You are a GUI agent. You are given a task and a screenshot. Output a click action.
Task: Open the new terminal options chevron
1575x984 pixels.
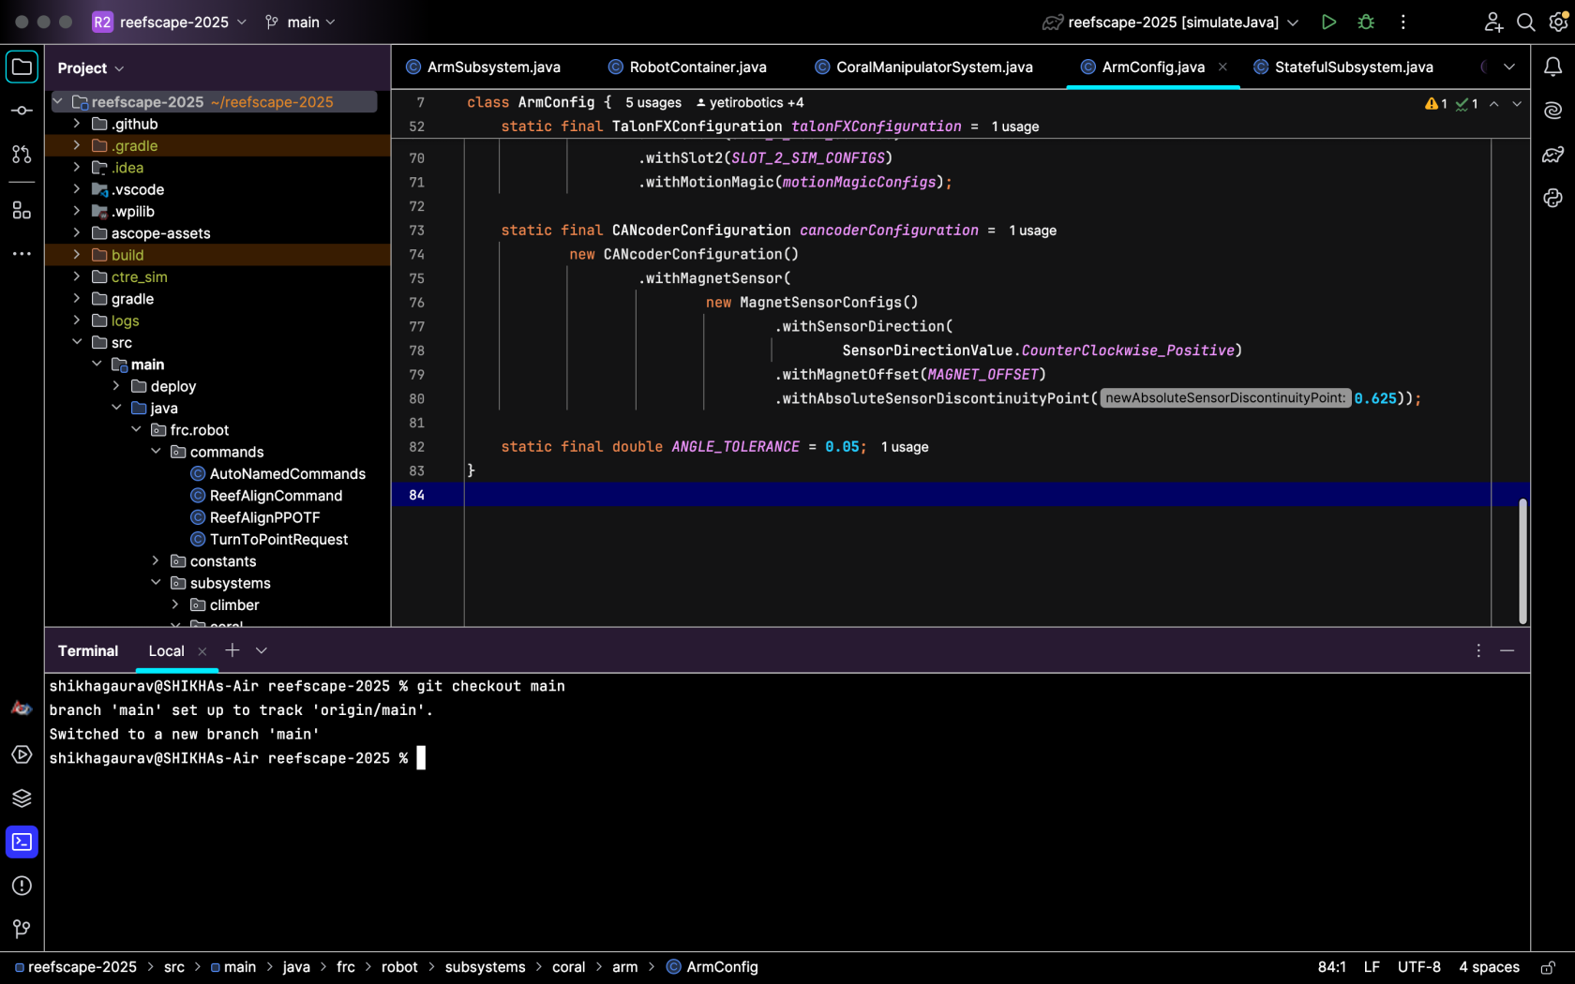[262, 650]
